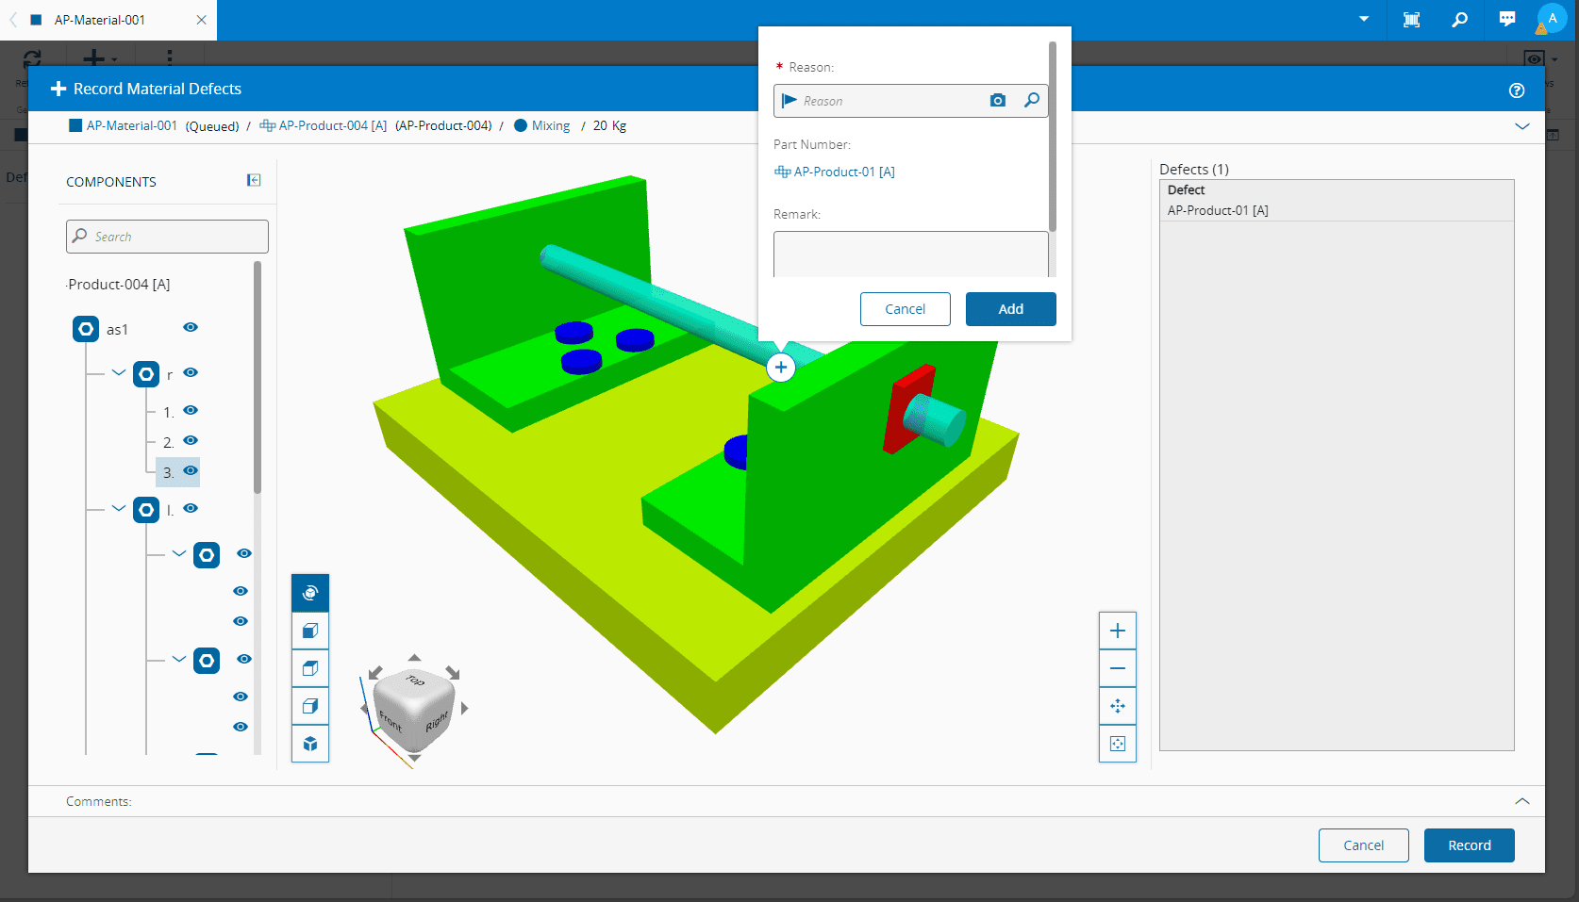Choose the wireframe cube display mode
The height and width of the screenshot is (902, 1579).
pyautogui.click(x=310, y=706)
